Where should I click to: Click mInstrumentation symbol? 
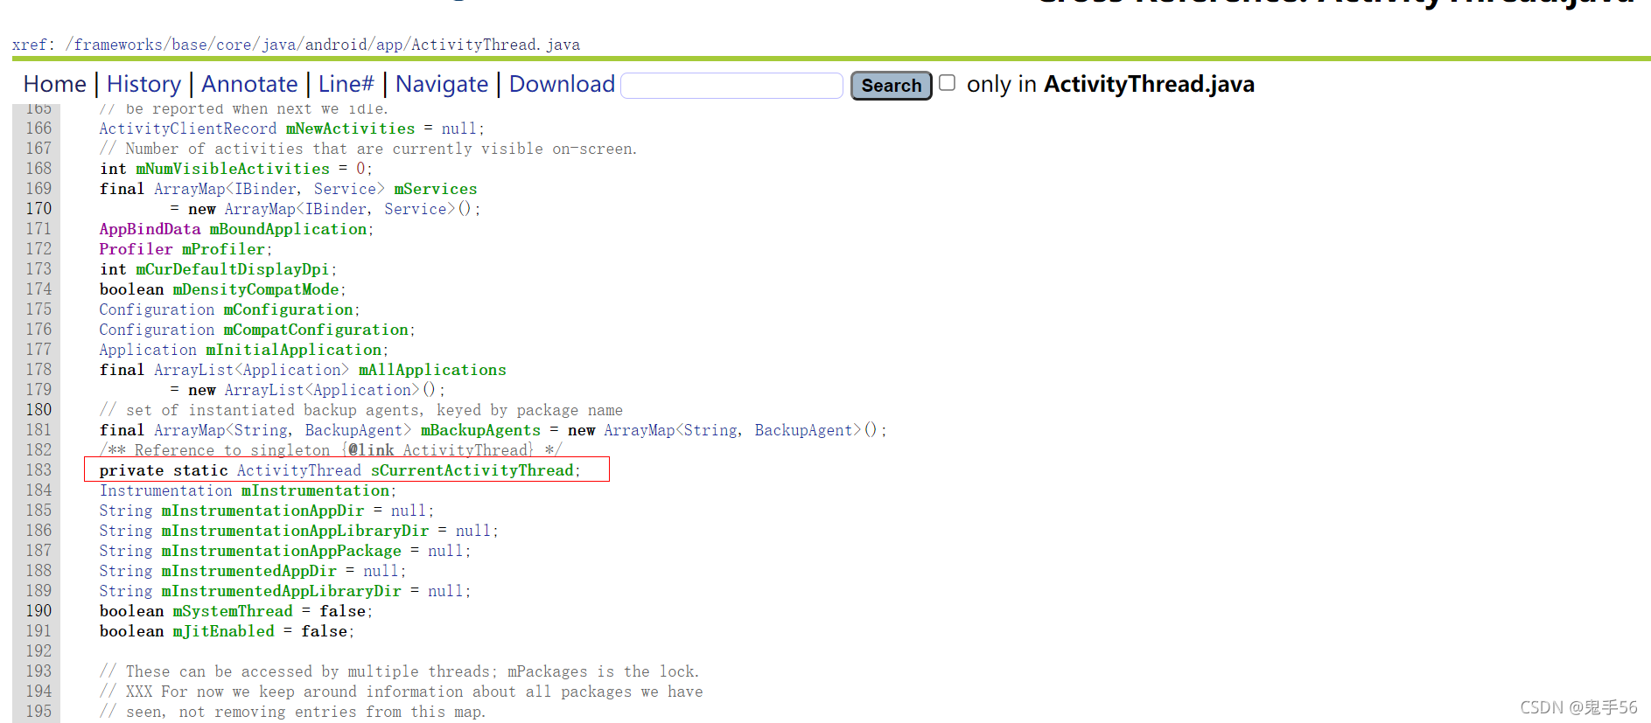tap(315, 490)
